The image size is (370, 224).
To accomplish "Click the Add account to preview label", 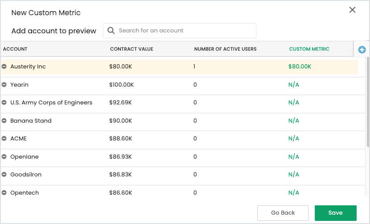I will coord(54,31).
